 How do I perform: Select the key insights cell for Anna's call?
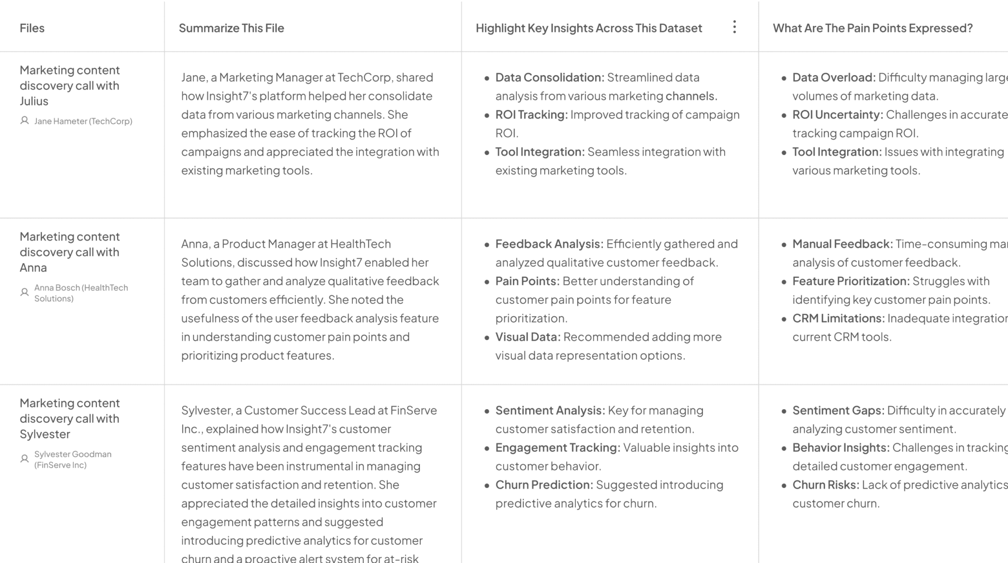[x=610, y=299]
